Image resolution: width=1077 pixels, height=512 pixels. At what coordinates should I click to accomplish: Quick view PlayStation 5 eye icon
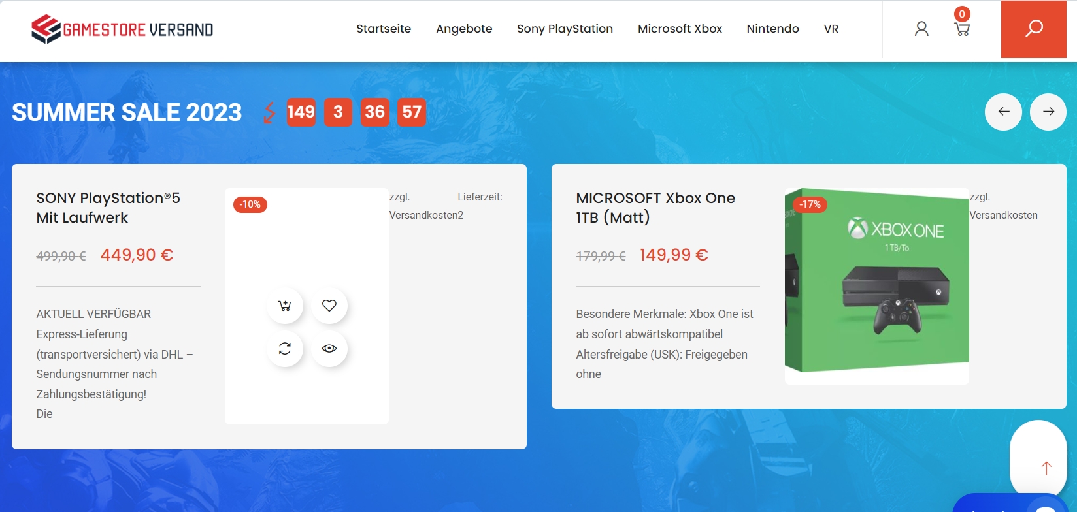click(329, 349)
